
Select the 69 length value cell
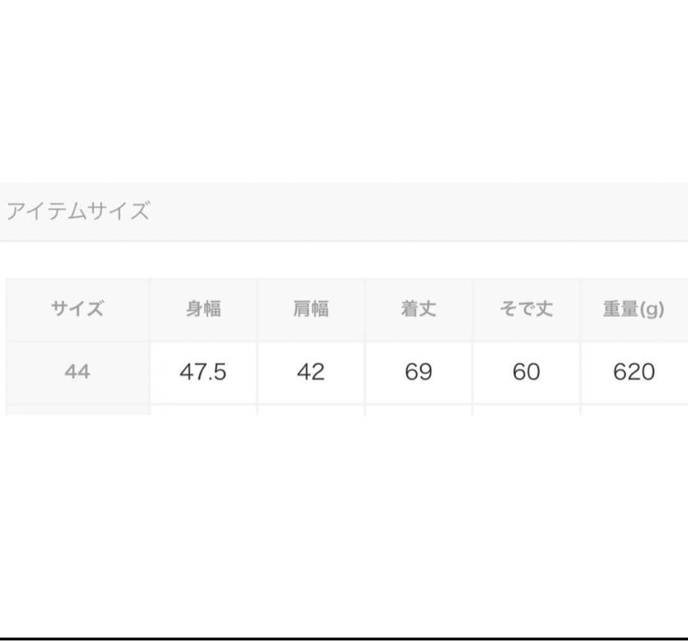(x=419, y=372)
